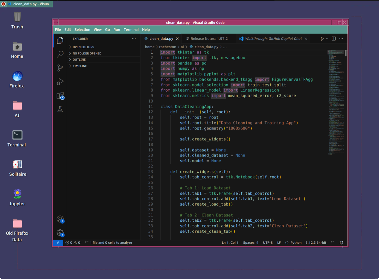379x279 pixels.
Task: Click the notifications bell in status bar
Action: point(341,243)
